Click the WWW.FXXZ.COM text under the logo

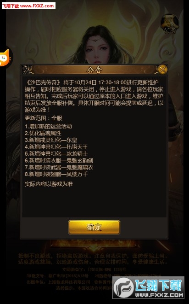pyautogui.click(x=159, y=295)
